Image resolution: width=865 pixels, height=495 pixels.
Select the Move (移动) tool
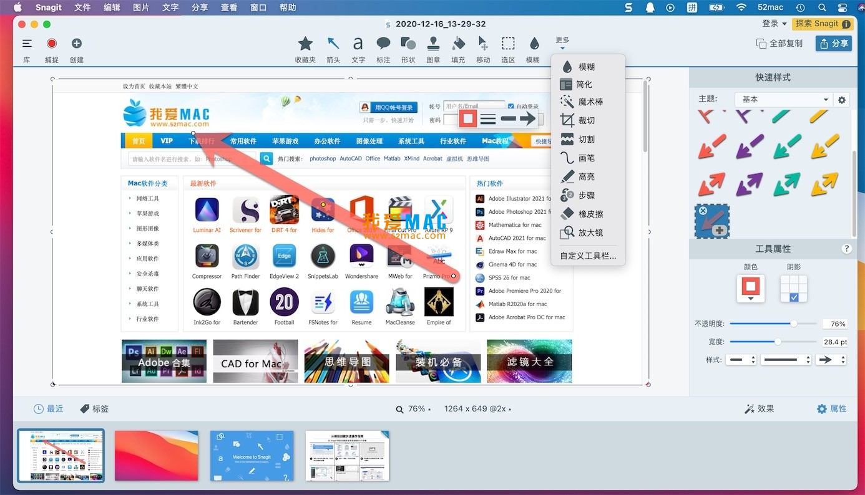point(483,44)
